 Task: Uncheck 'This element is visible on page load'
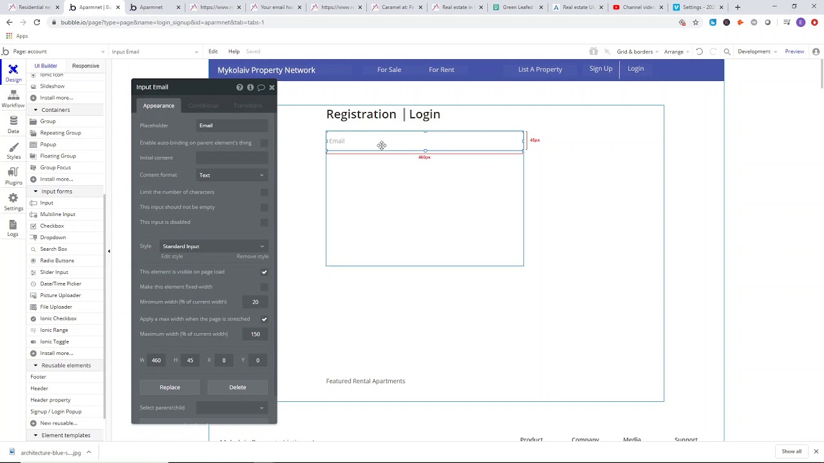(x=264, y=272)
